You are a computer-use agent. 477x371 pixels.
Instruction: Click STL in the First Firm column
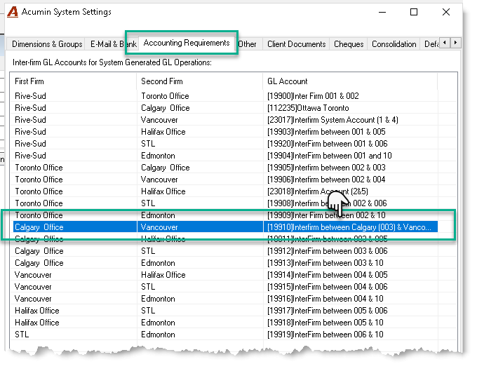point(22,335)
